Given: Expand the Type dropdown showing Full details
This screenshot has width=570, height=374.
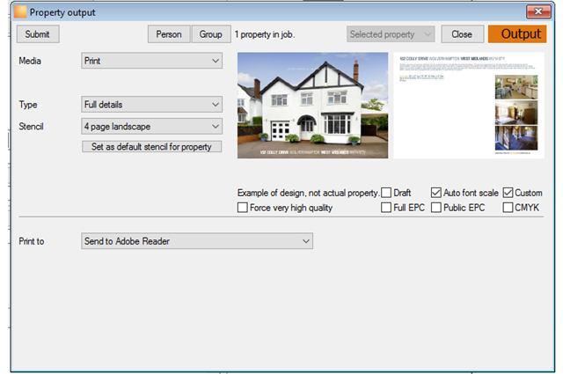Looking at the screenshot, I should tap(151, 105).
